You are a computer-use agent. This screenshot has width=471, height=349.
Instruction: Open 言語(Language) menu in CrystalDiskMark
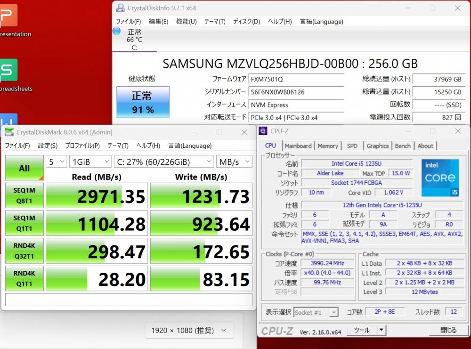click(x=190, y=146)
